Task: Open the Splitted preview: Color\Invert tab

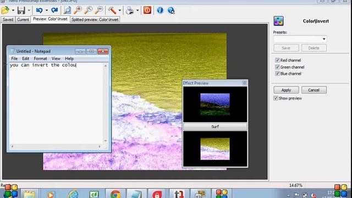Action: click(x=95, y=20)
